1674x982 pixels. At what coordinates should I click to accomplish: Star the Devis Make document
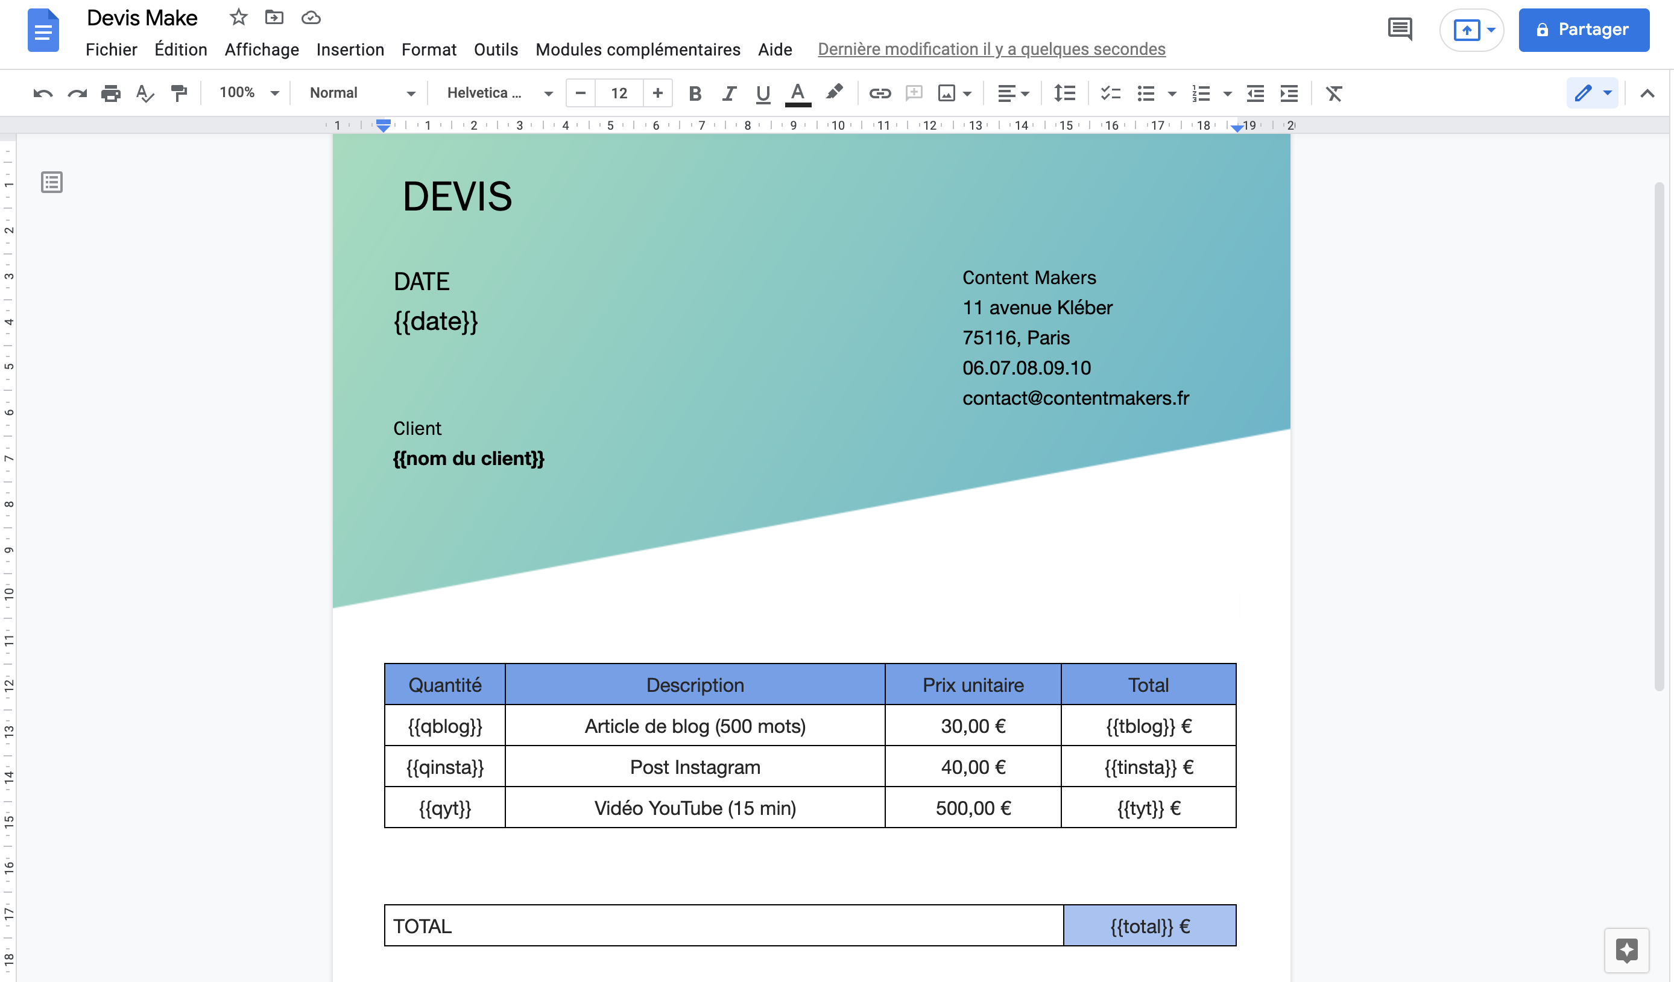coord(238,18)
